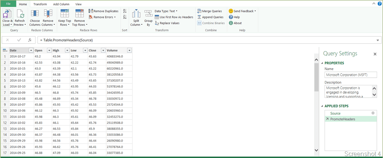Click the gear icon beside the Source step

pos(373,113)
